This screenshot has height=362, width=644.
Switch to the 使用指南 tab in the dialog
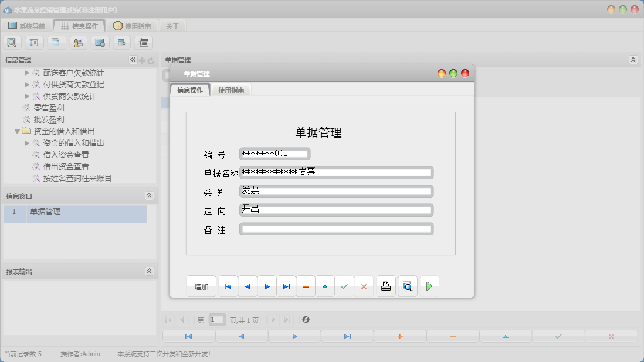point(232,90)
